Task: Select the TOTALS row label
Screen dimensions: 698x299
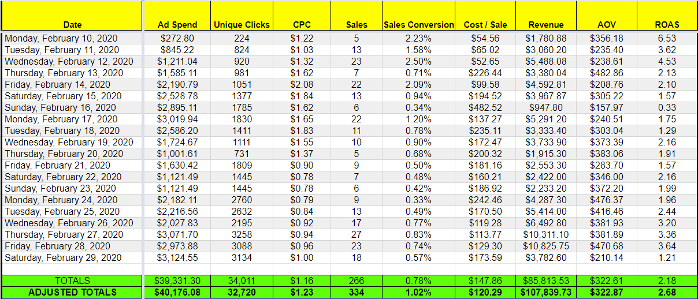Action: pos(72,281)
